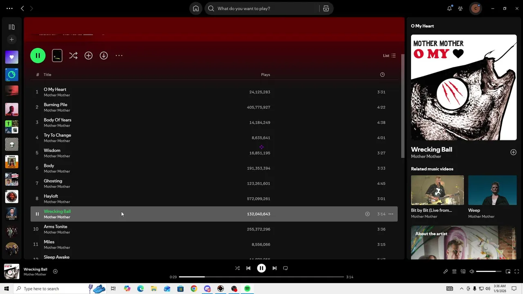Viewport: 523px width, 294px height.
Task: Pause Wrecking Ball from its row icon
Action: [x=37, y=214]
